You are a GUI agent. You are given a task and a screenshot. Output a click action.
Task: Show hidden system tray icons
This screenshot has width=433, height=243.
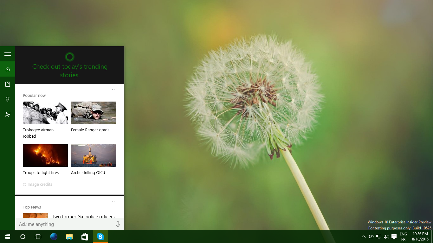(364, 237)
